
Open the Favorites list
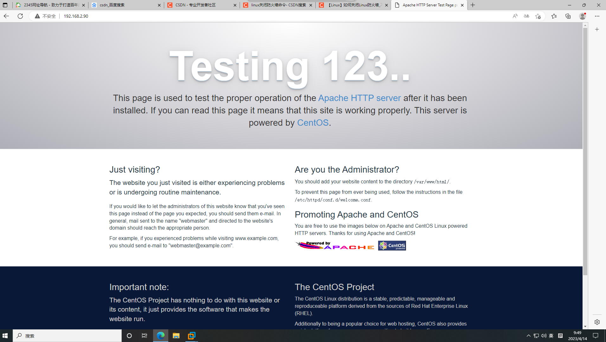tap(554, 16)
